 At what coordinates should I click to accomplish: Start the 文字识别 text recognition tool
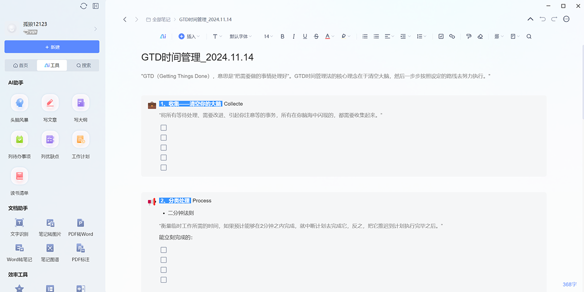coord(19,227)
